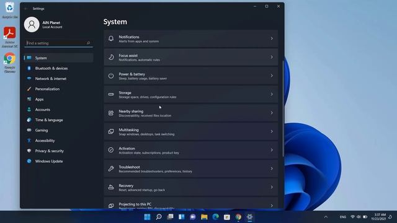Click the Settings gear on the taskbar
Viewport: 397px width, 223px height.
(249, 217)
